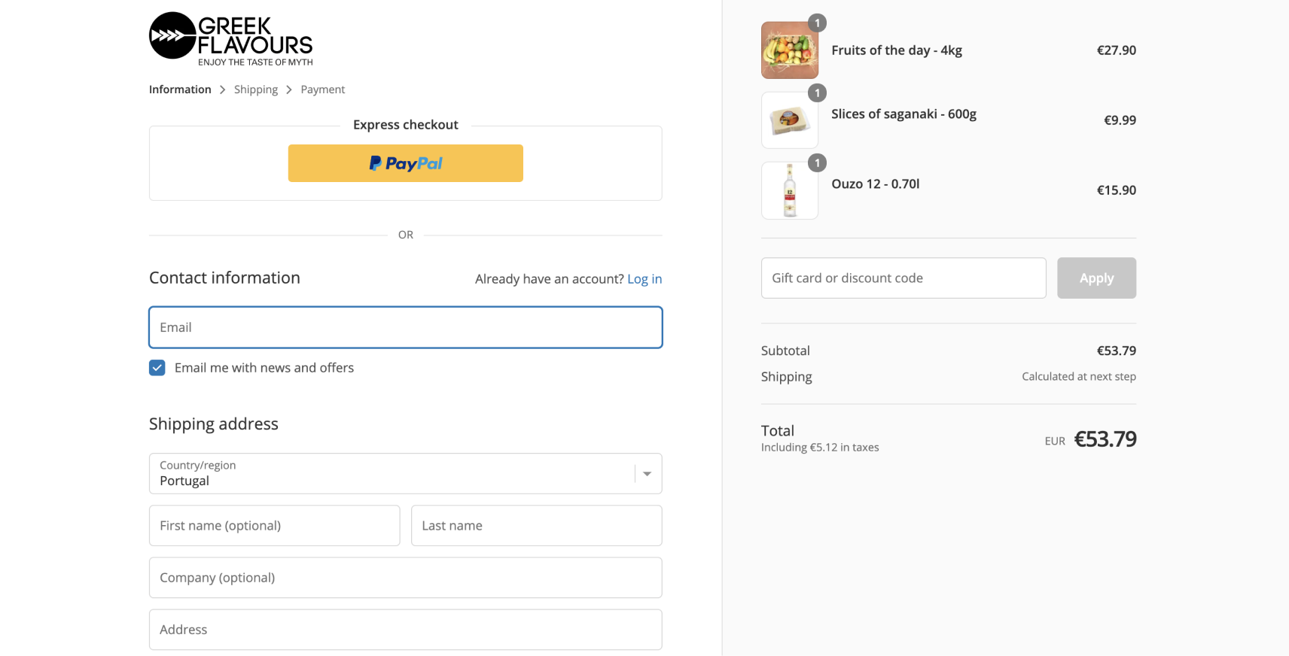
Task: Go to the Payment breadcrumb step
Action: [x=323, y=90]
